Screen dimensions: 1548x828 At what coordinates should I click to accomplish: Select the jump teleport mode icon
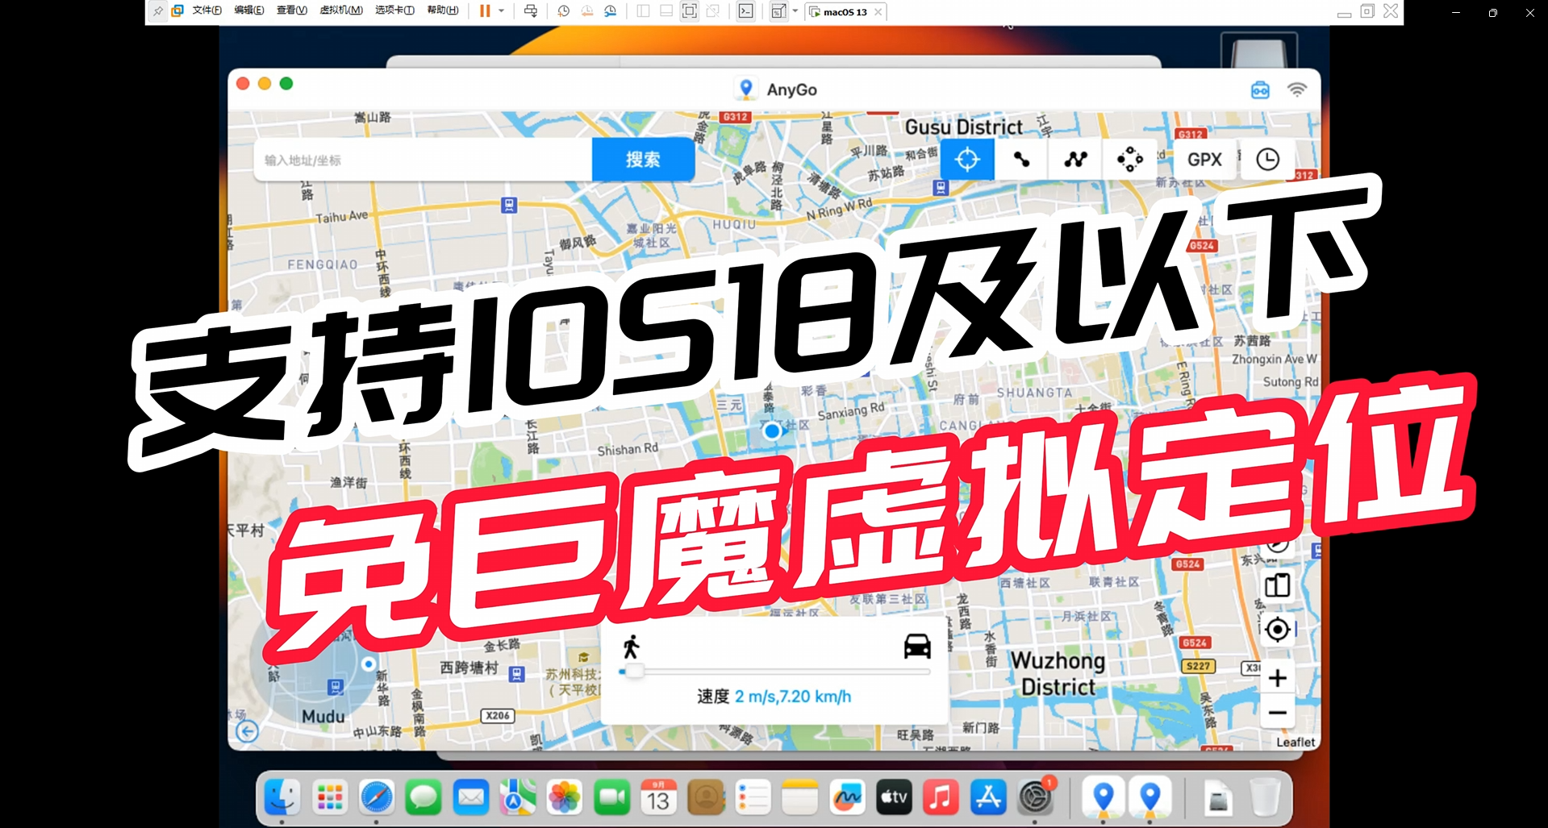1129,160
